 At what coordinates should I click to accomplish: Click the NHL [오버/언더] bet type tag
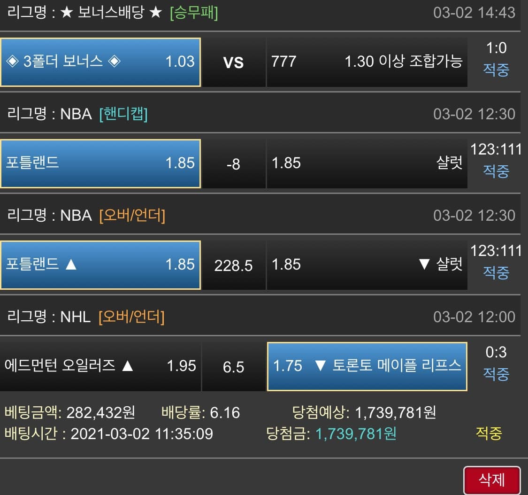(x=131, y=317)
